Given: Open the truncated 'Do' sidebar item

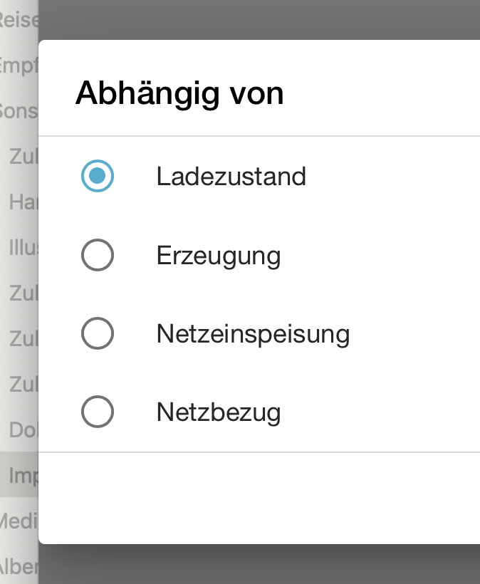Looking at the screenshot, I should [x=23, y=430].
